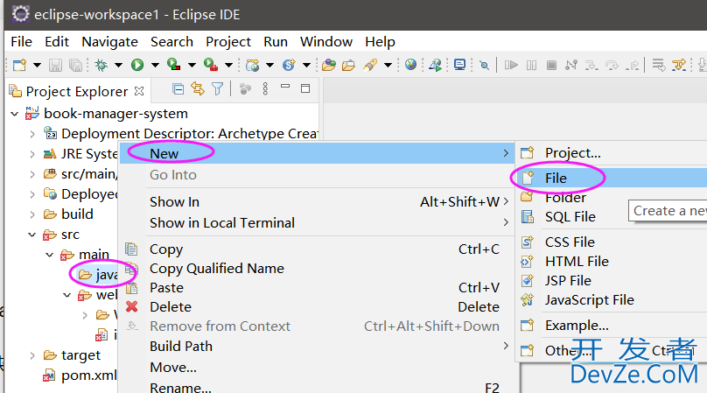Screen dimensions: 707x393
Task: Open the Run menu
Action: click(x=276, y=41)
